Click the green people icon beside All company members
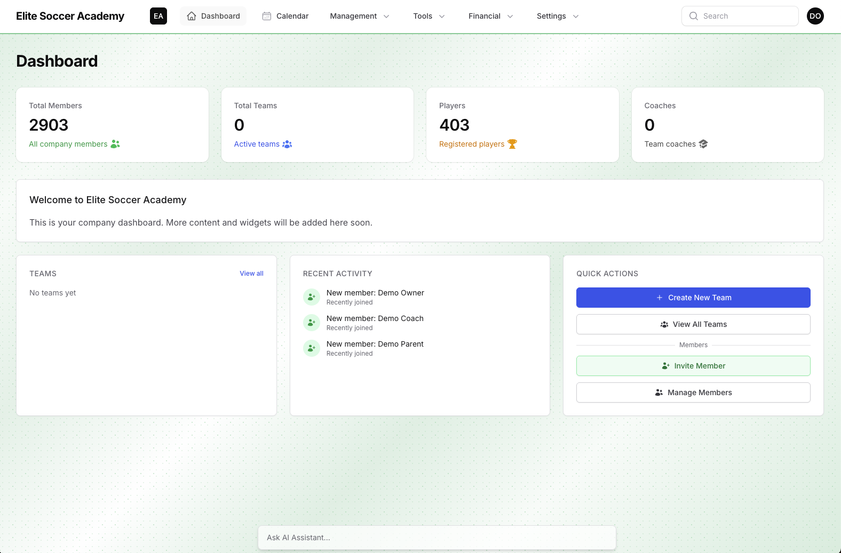This screenshot has height=553, width=841. pyautogui.click(x=115, y=144)
